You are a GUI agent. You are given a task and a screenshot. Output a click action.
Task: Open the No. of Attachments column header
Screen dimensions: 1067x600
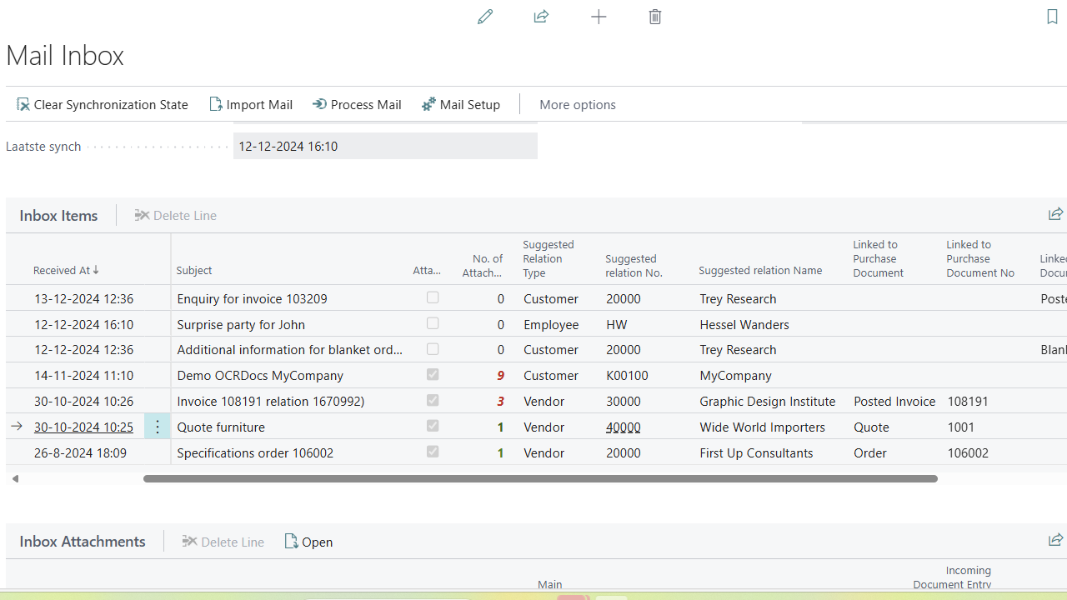(483, 266)
